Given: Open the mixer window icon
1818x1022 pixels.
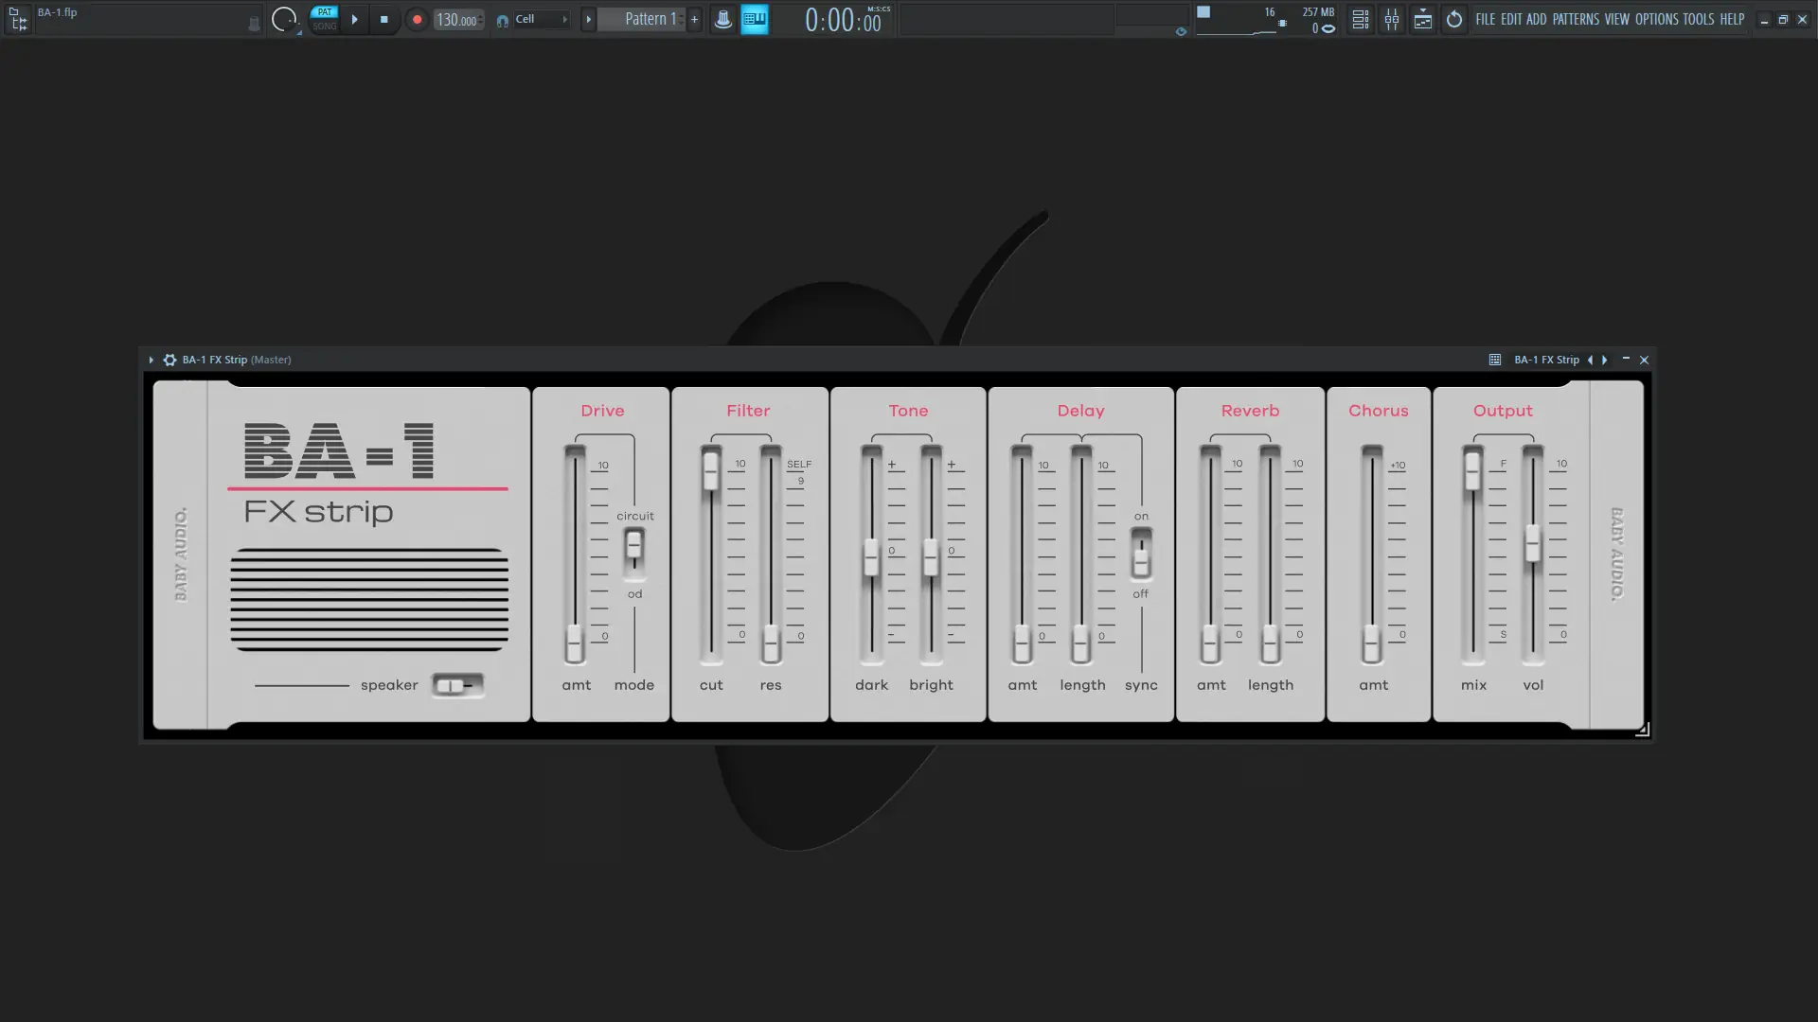Looking at the screenshot, I should pyautogui.click(x=1391, y=19).
